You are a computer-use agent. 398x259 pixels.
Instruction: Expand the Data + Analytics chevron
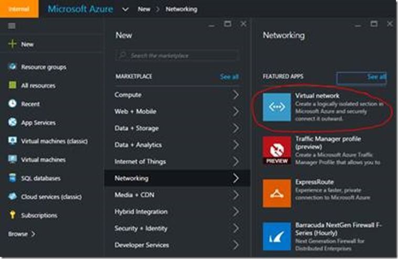pos(236,145)
